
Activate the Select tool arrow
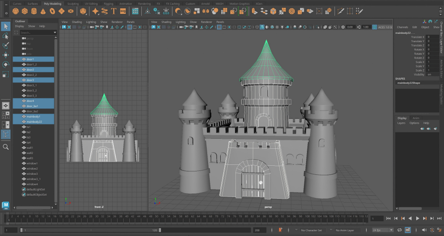click(6, 27)
